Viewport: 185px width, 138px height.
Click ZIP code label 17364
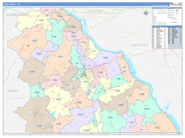(55, 80)
